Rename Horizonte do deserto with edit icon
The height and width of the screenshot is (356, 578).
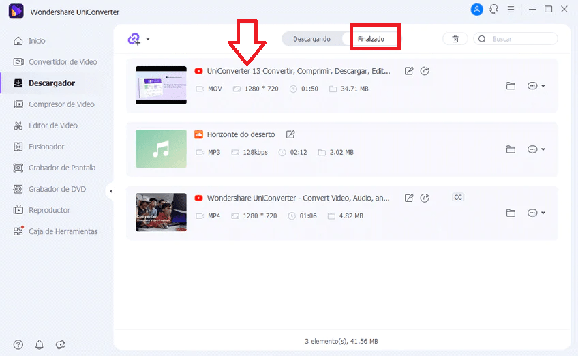click(290, 134)
